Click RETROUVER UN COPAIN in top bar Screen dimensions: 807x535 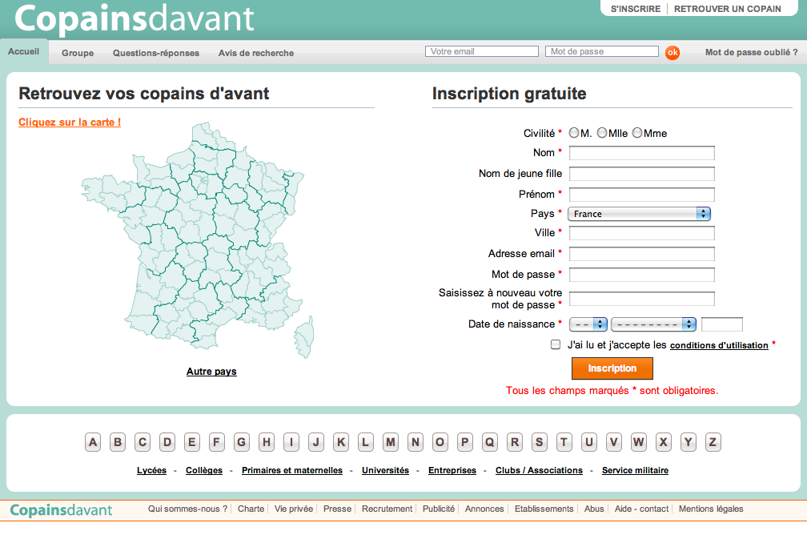[727, 9]
